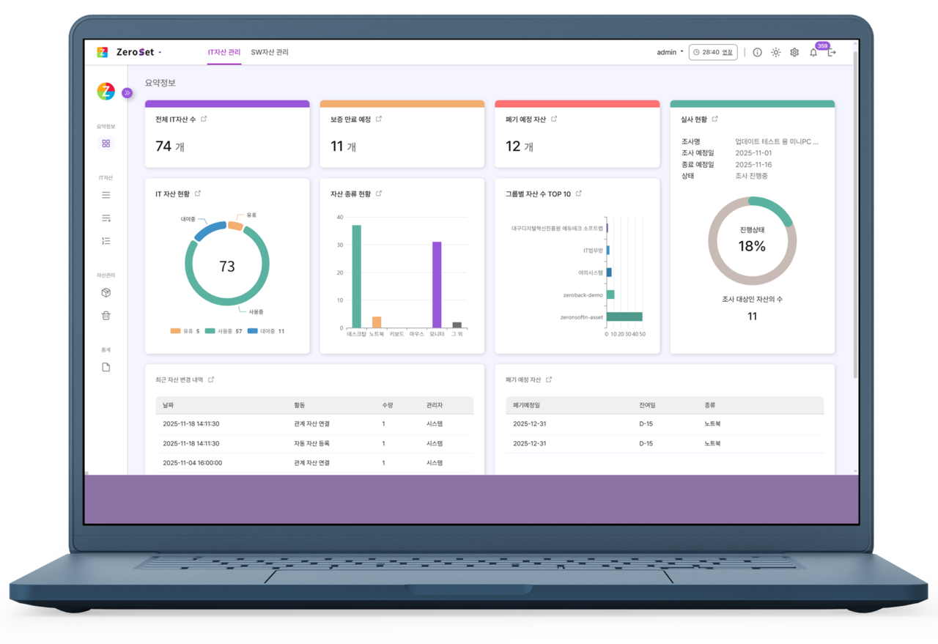Screen dimensions: 938x644
Task: Toggle 사용중 series in the donut legend
Action: click(x=224, y=331)
